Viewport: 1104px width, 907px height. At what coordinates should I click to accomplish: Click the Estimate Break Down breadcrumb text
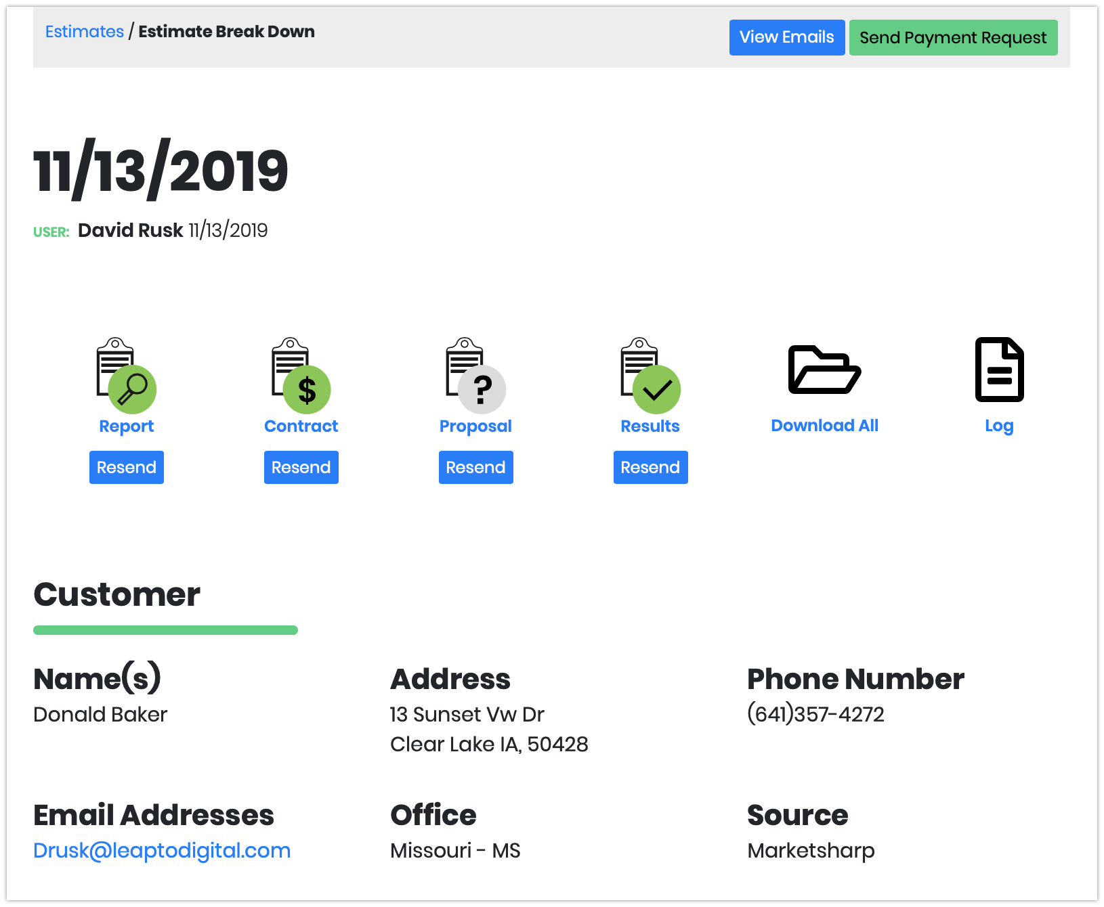coord(227,32)
